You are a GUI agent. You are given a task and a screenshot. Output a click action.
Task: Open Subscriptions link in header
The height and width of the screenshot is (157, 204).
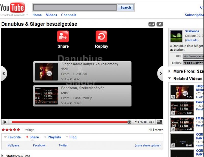tap(194, 15)
